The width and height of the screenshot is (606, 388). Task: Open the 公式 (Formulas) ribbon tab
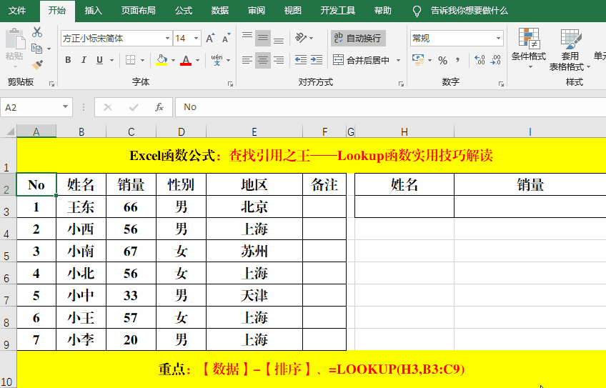click(x=183, y=11)
